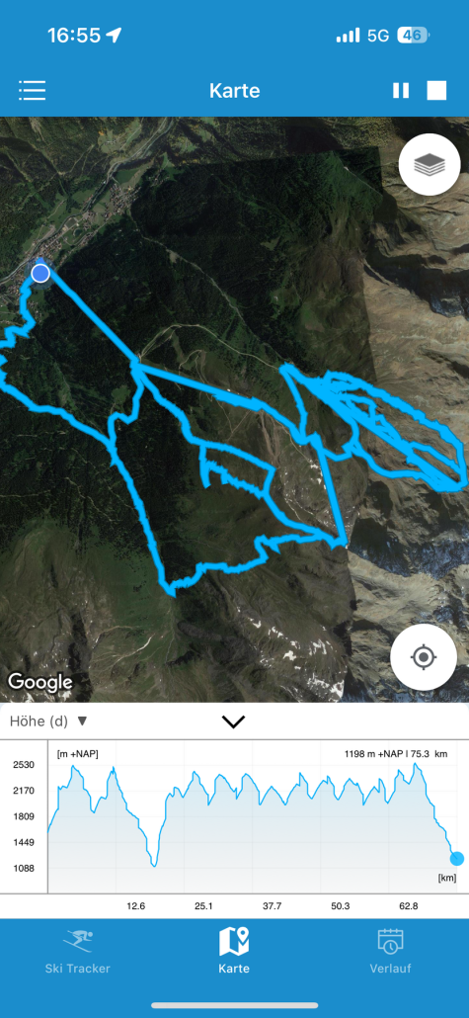
Task: Center map on current location
Action: coord(423,657)
